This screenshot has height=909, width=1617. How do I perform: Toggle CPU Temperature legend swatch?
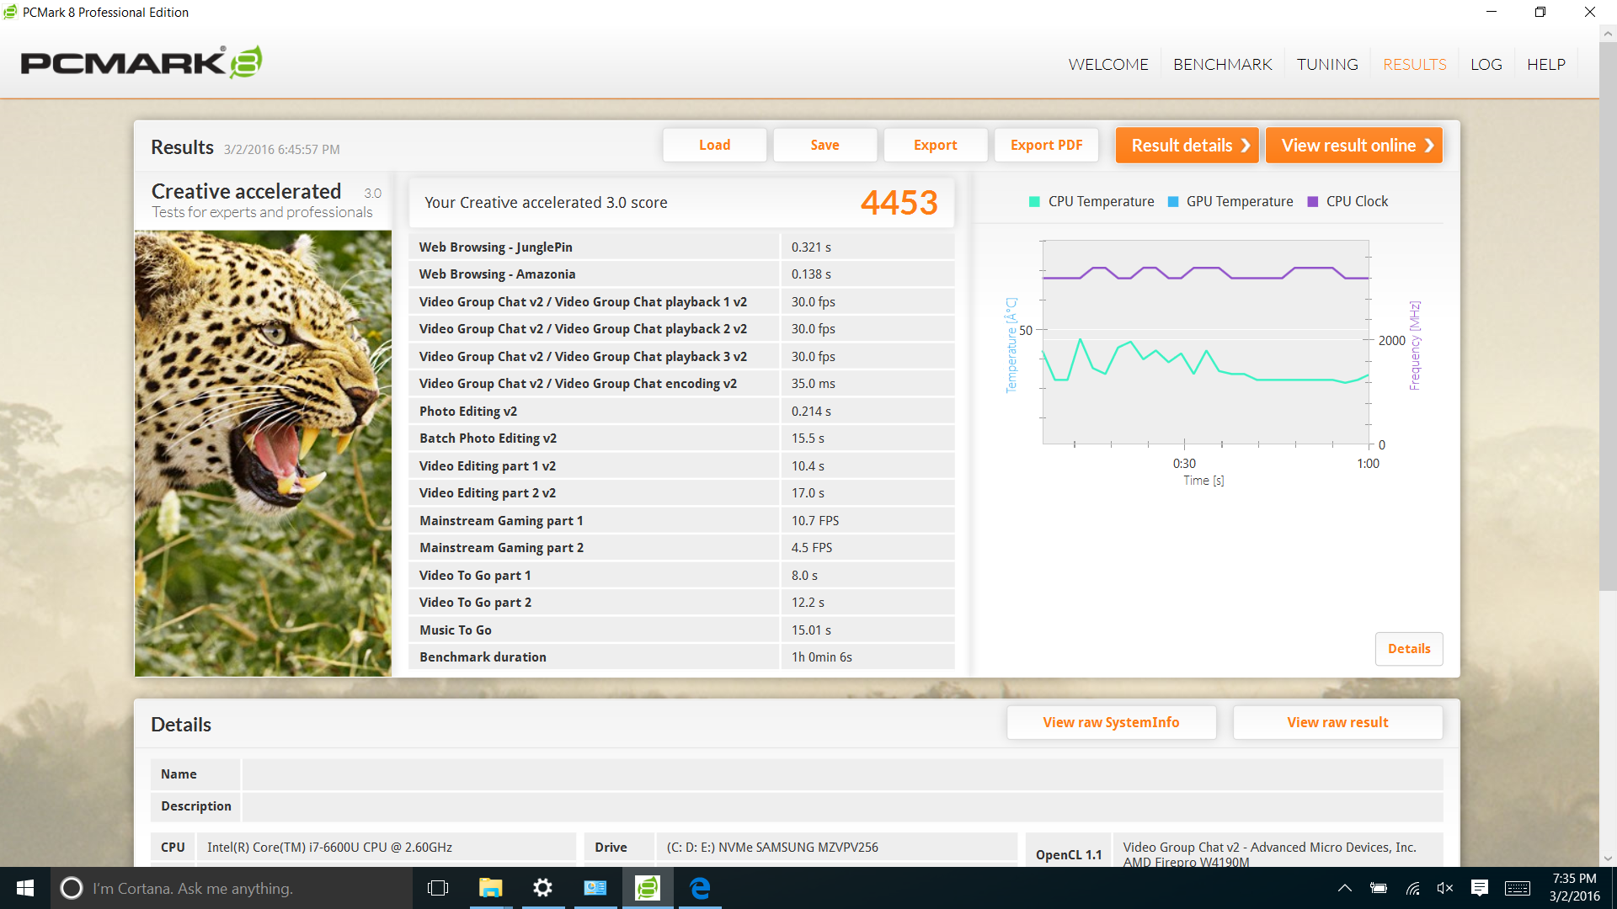coord(1034,202)
